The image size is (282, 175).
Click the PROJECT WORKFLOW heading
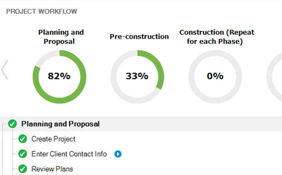click(x=41, y=12)
